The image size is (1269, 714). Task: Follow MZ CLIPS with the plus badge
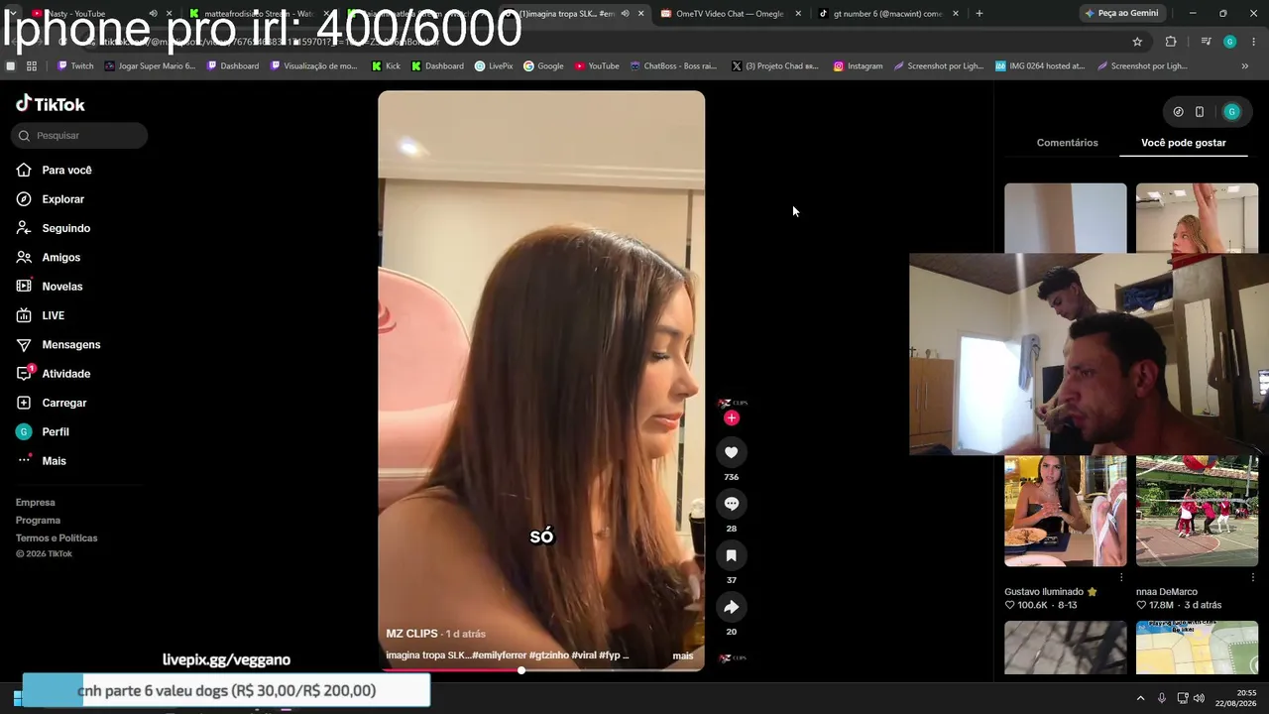[732, 417]
